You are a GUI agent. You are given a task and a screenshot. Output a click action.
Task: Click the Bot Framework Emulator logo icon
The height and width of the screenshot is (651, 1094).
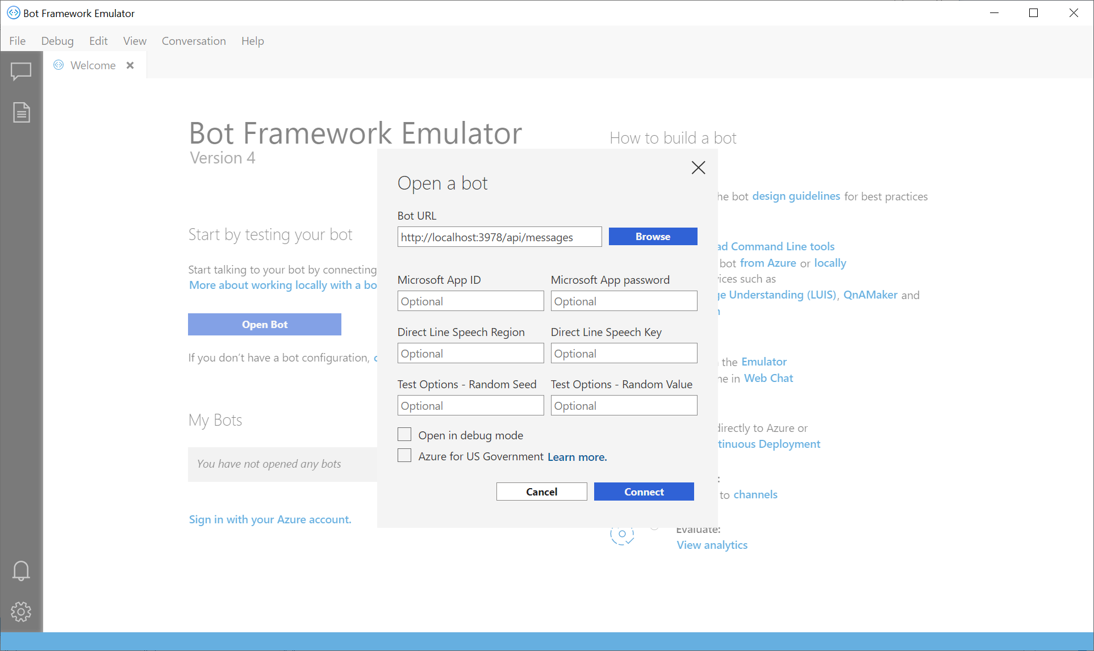tap(11, 12)
